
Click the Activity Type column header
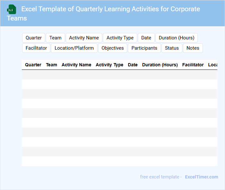[109, 65]
